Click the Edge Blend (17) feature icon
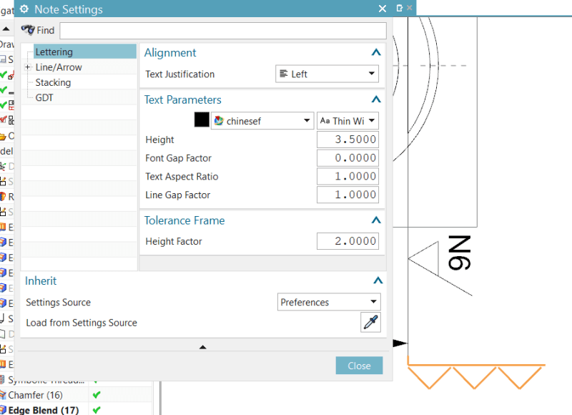The width and height of the screenshot is (572, 415). click(3, 410)
